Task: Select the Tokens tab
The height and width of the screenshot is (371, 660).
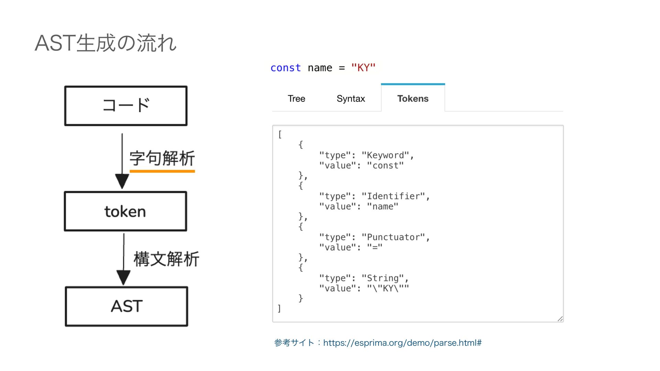Action: click(x=413, y=98)
